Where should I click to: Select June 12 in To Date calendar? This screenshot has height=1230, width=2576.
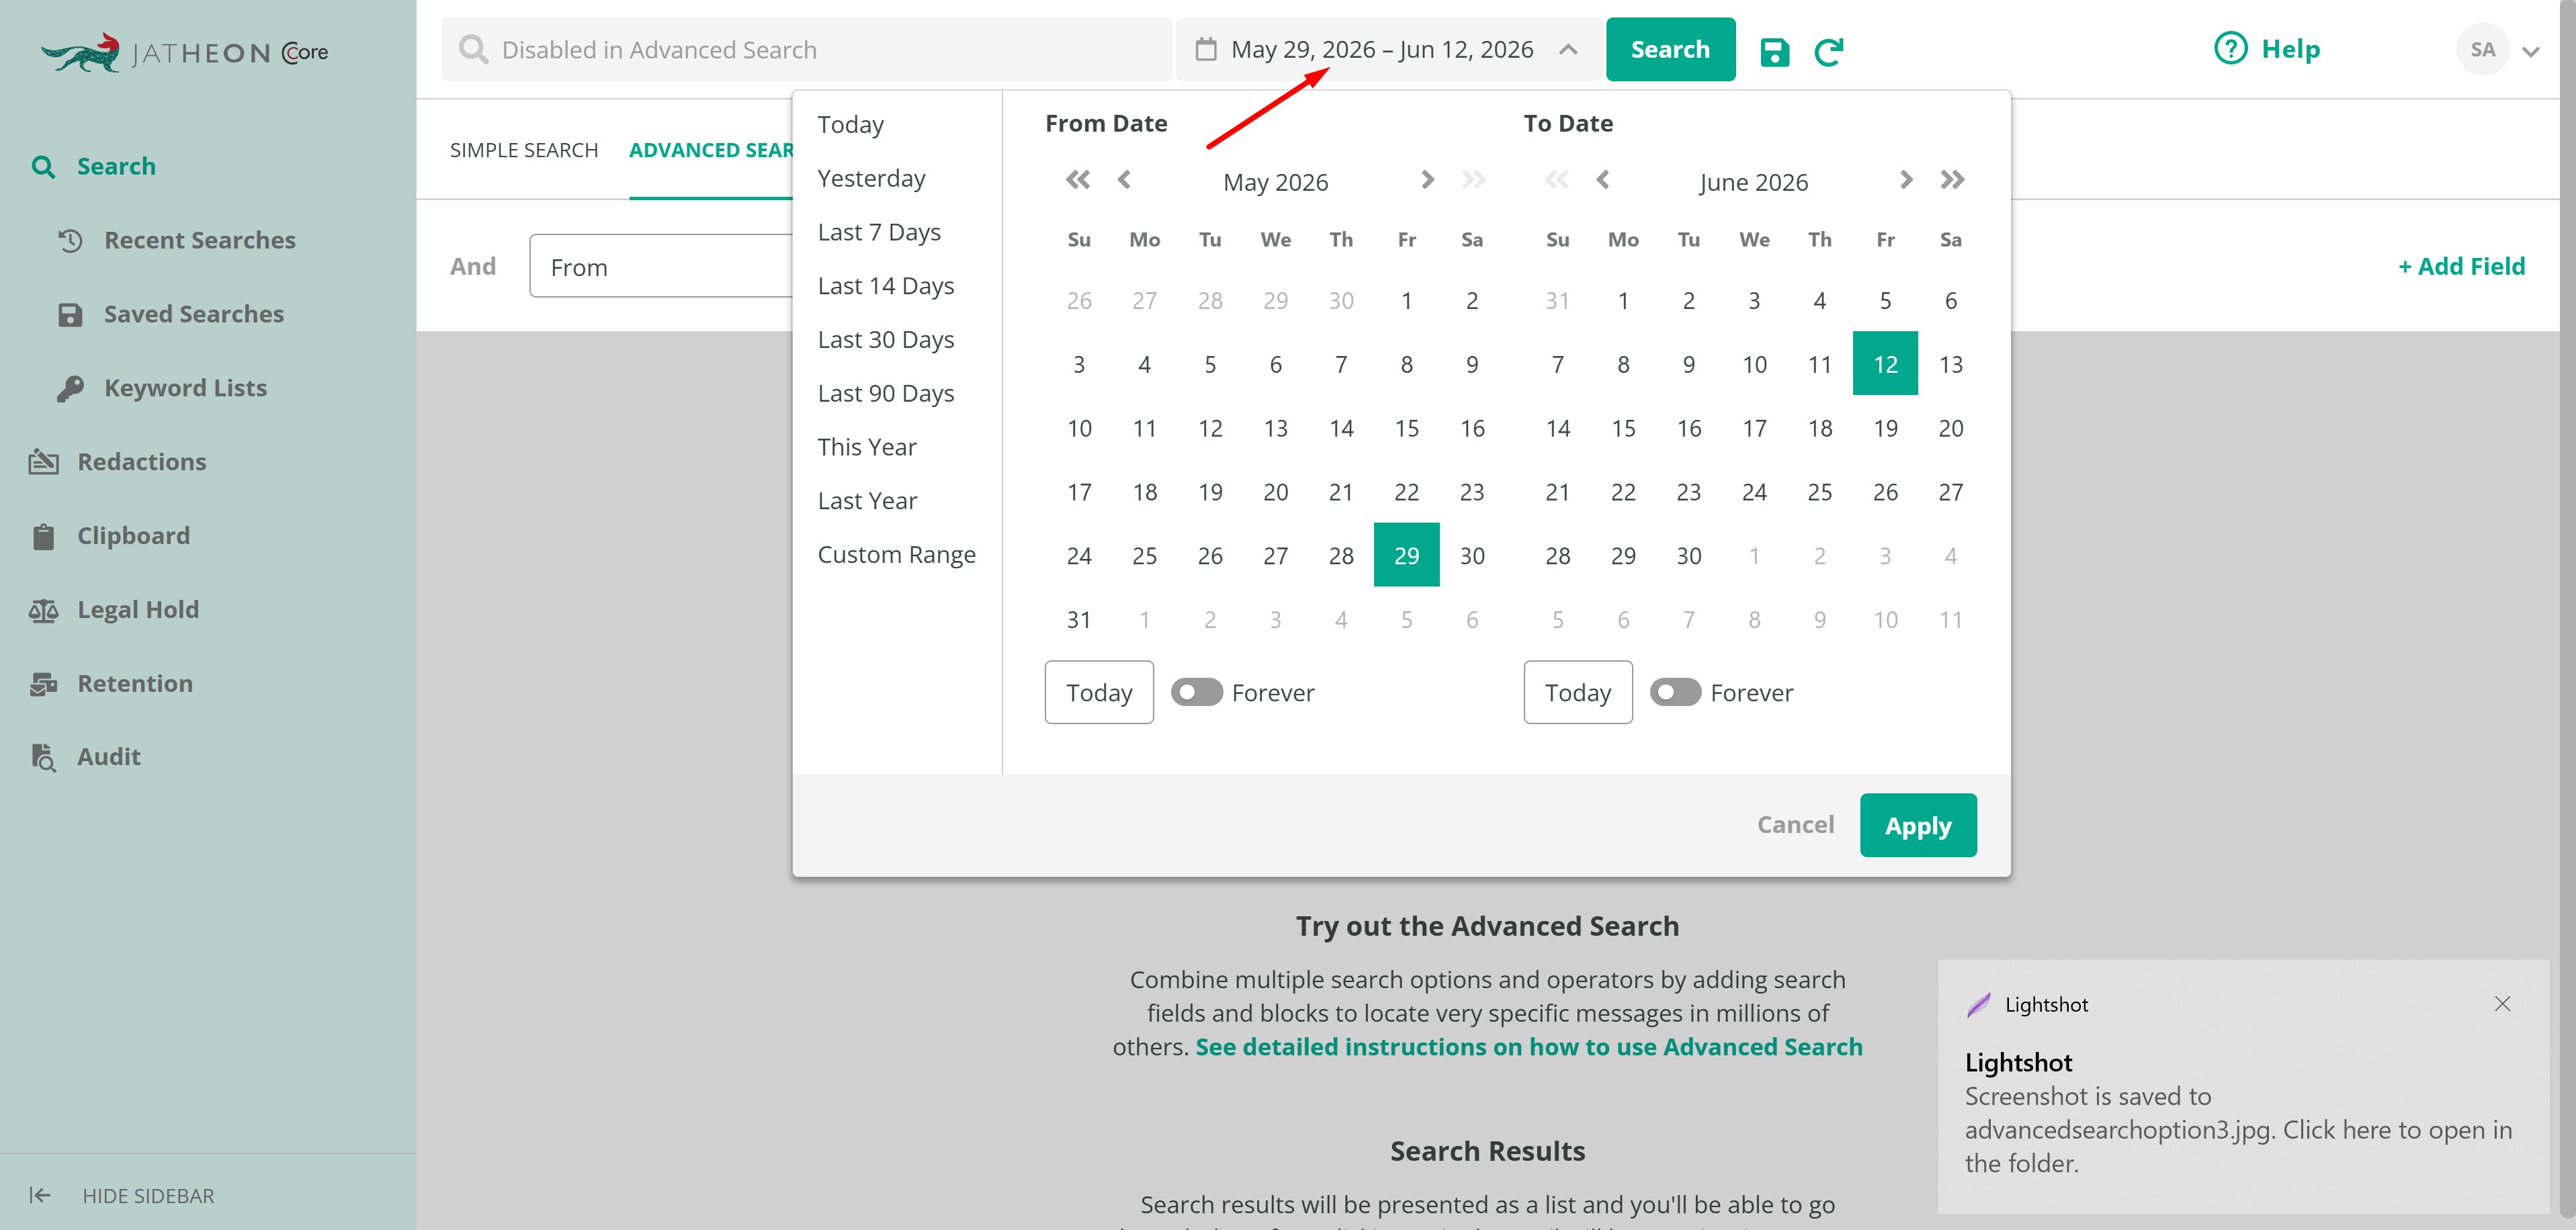click(1885, 364)
